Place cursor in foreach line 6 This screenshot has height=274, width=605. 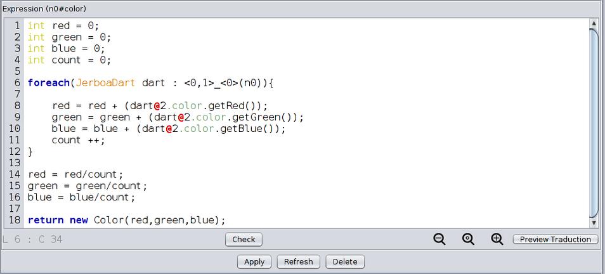[150, 83]
